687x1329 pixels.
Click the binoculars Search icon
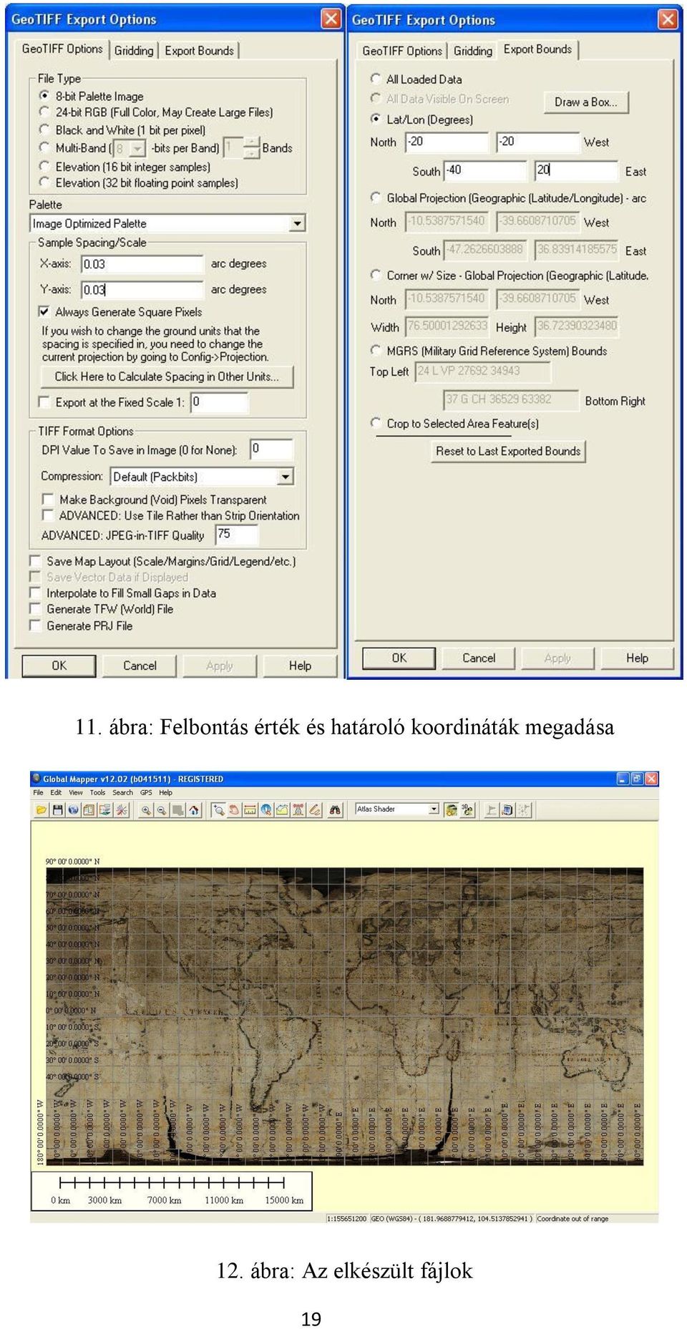point(335,809)
